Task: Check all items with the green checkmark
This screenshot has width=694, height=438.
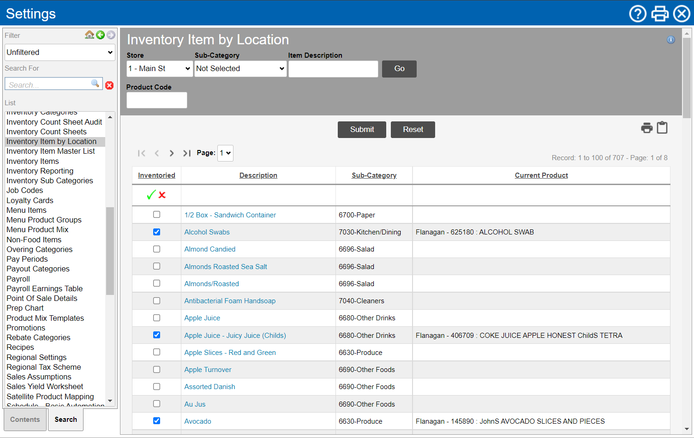Action: (x=151, y=195)
